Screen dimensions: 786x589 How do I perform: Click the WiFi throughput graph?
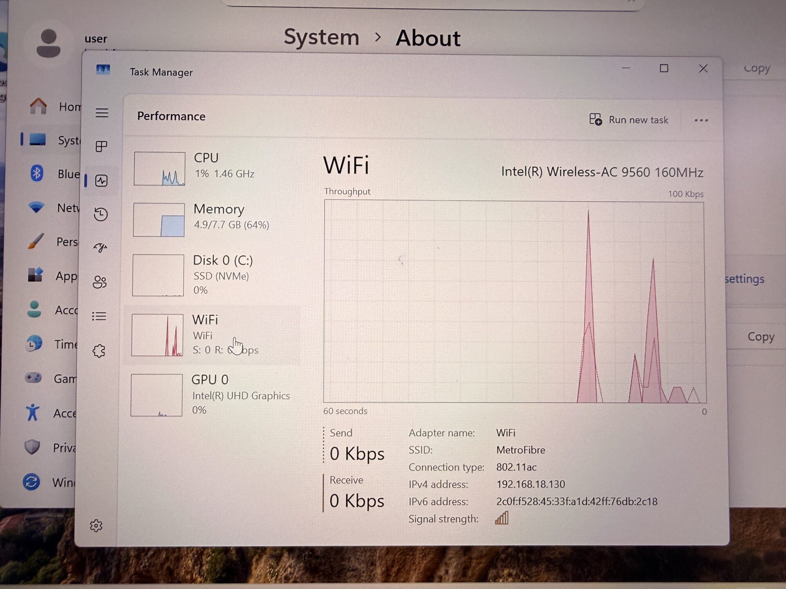514,301
